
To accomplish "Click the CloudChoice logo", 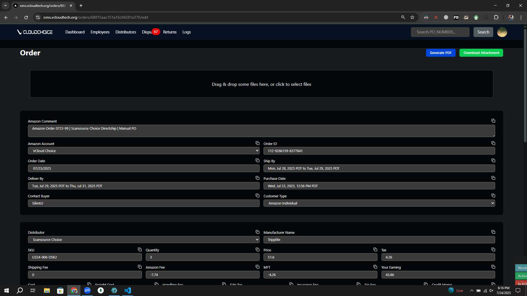I will click(x=35, y=32).
